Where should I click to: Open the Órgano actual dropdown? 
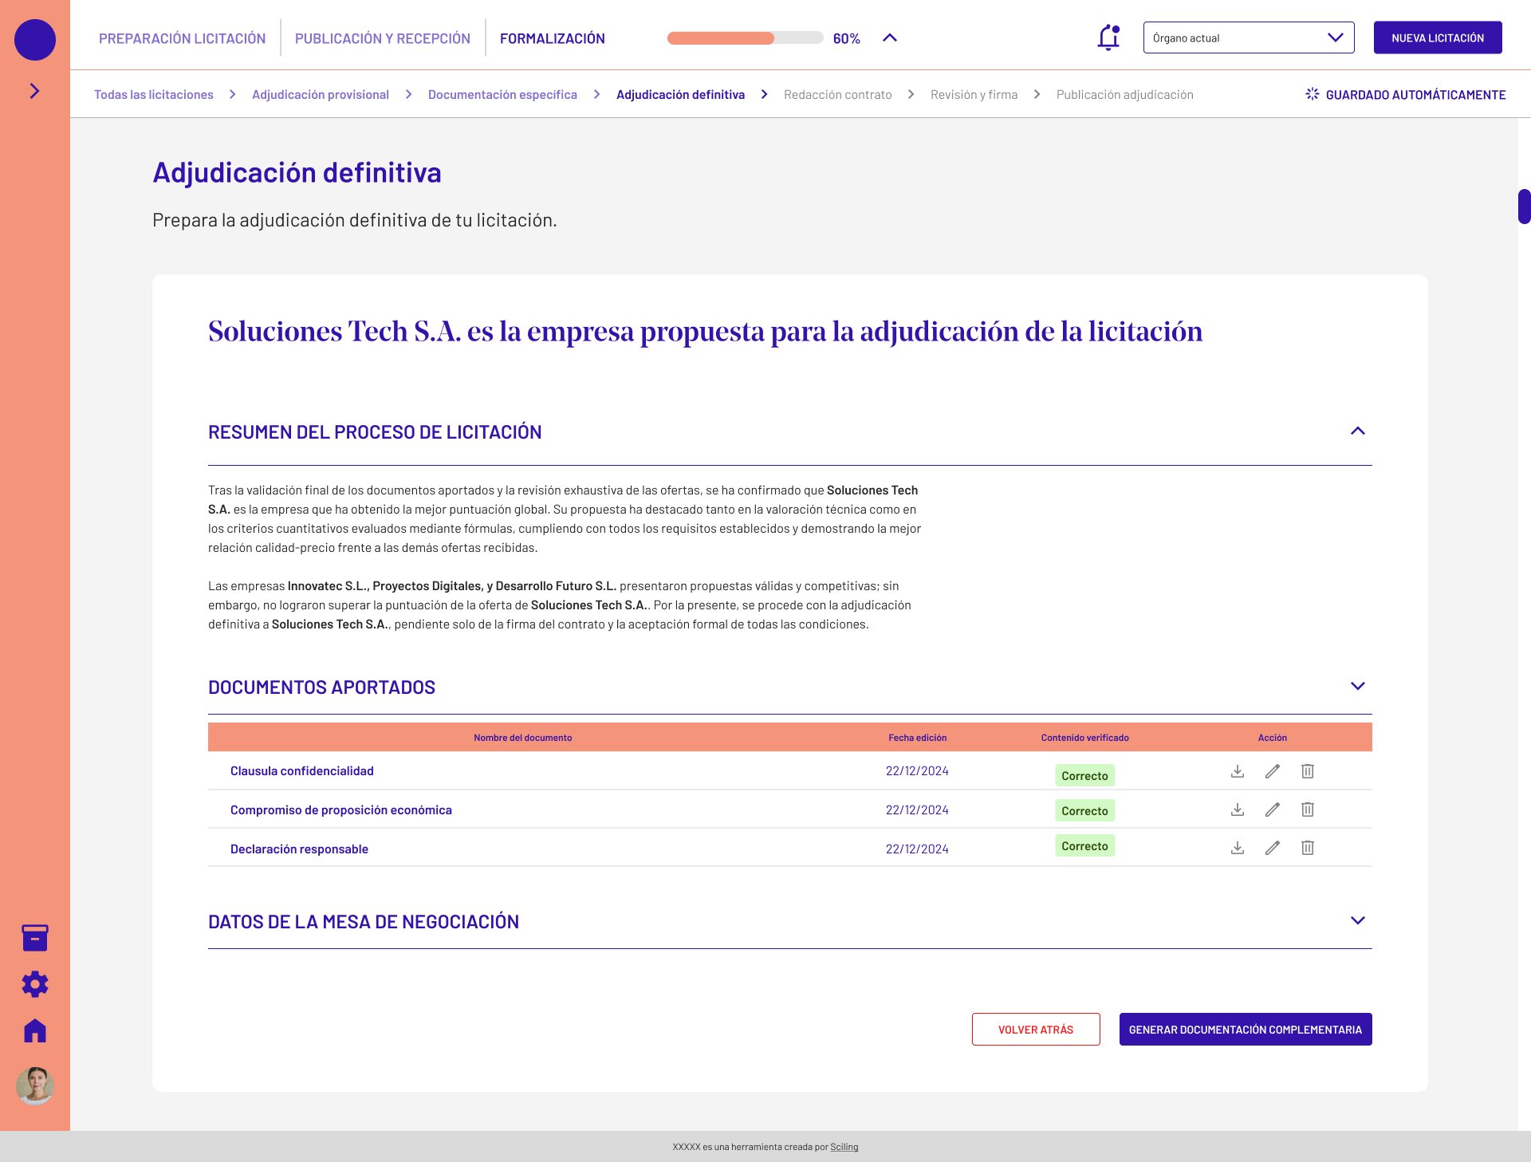(x=1248, y=37)
